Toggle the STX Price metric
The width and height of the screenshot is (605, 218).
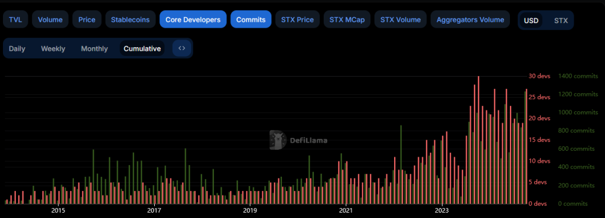[x=298, y=19]
